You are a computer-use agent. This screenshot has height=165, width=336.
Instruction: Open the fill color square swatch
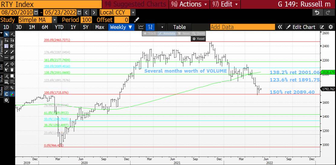coord(12,76)
